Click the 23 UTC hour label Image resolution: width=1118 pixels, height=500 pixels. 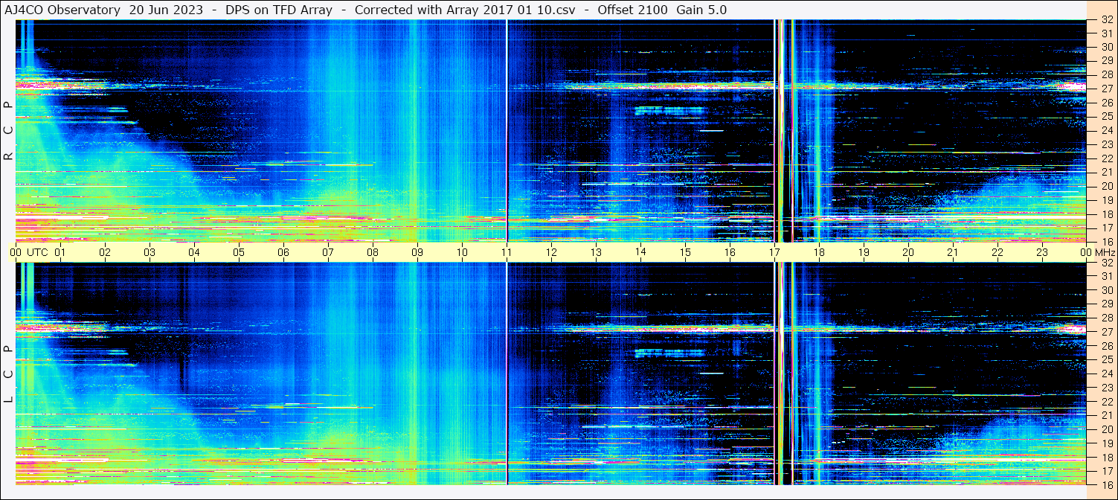1042,252
